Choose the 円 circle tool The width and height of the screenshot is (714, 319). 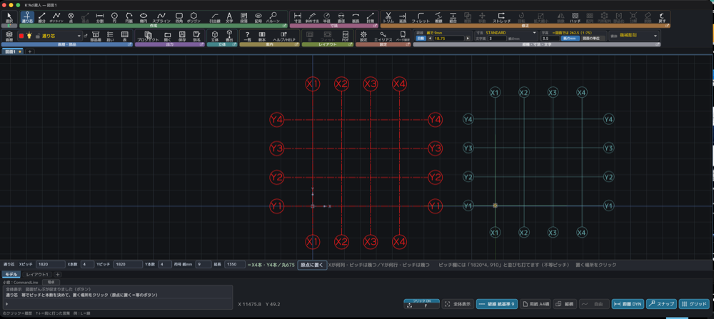[114, 17]
